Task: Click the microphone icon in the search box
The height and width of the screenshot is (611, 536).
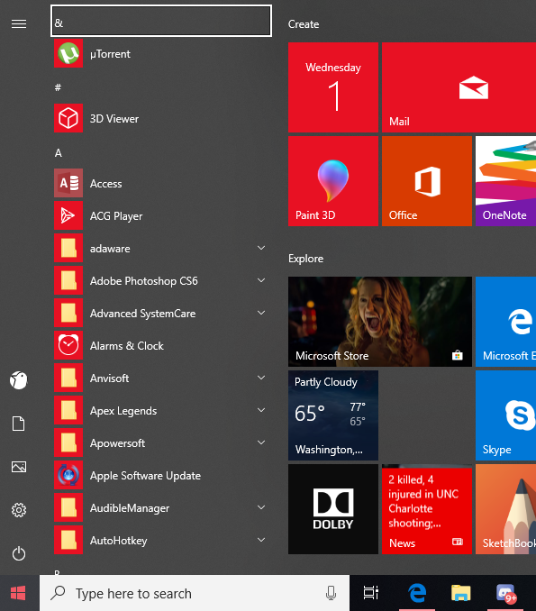Action: (331, 593)
